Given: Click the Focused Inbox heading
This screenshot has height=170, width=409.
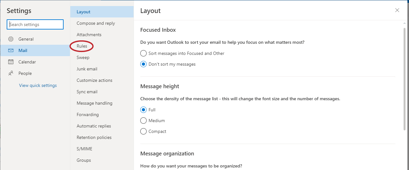Looking at the screenshot, I should 158,30.
